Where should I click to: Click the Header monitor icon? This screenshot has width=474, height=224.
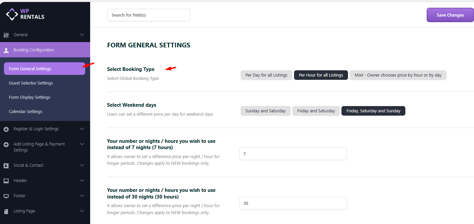6,181
